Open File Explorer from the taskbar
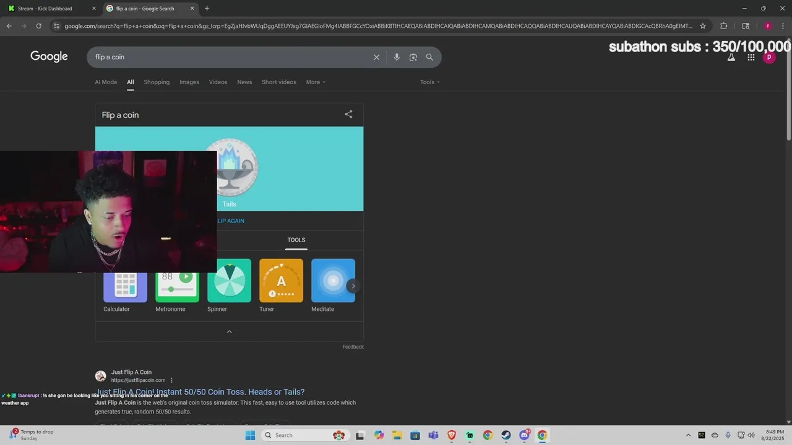 [397, 435]
